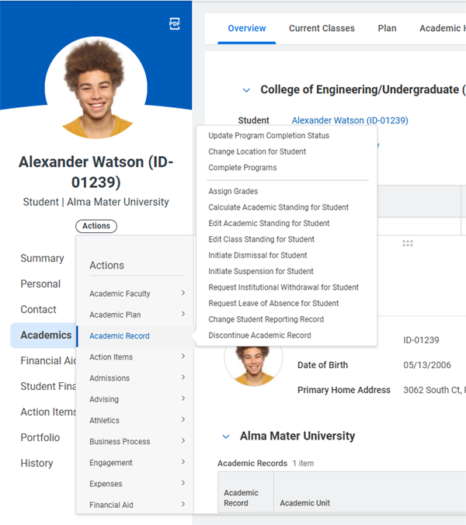Image resolution: width=466 pixels, height=525 pixels.
Task: Go to the Portfolio sidebar section
Action: (x=40, y=437)
